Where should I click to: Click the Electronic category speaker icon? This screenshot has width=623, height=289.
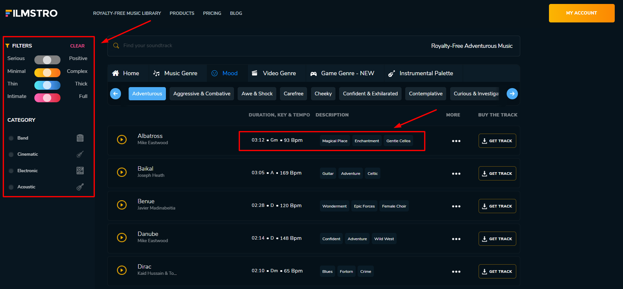(x=80, y=171)
